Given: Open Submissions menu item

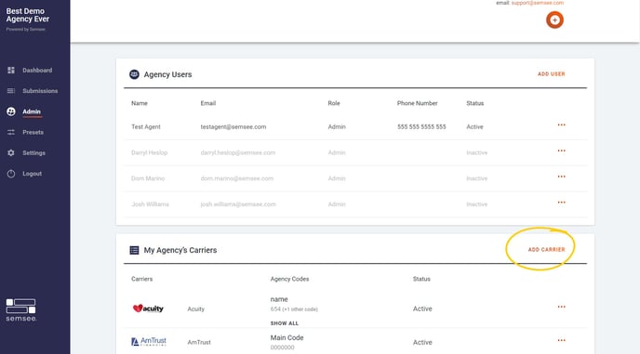Looking at the screenshot, I should tap(40, 91).
